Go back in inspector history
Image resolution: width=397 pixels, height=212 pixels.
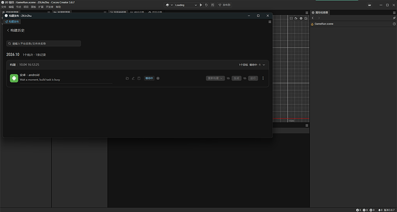point(312,18)
